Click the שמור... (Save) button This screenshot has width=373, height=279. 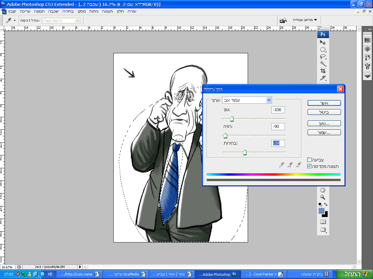pos(324,132)
